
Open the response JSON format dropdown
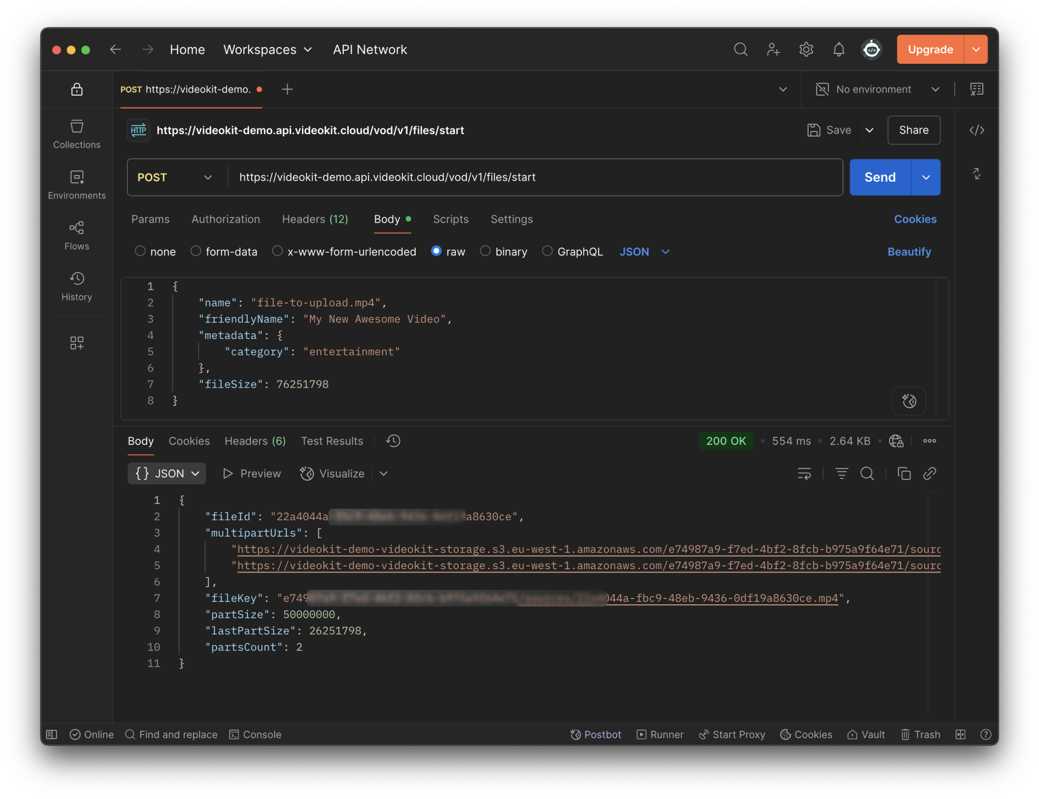(167, 474)
